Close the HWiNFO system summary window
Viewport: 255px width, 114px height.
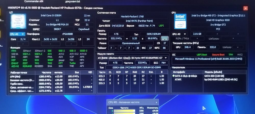pos(246,8)
